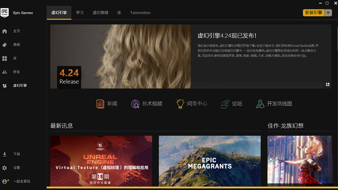
Task: Click the 开发路线图 map pin icon
Action: pos(260,104)
